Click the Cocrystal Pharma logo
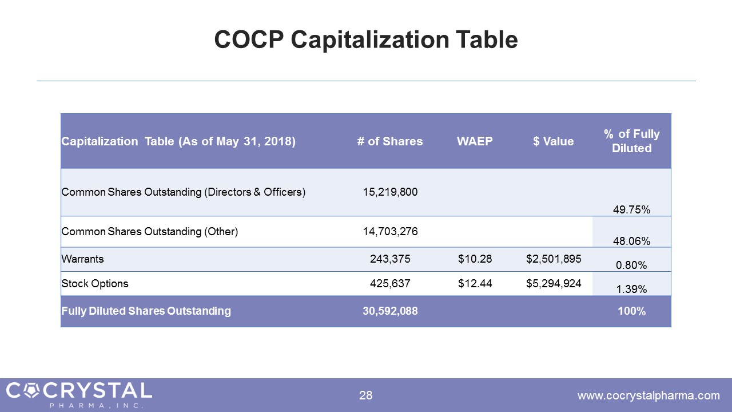This screenshot has width=732, height=412. [x=79, y=394]
